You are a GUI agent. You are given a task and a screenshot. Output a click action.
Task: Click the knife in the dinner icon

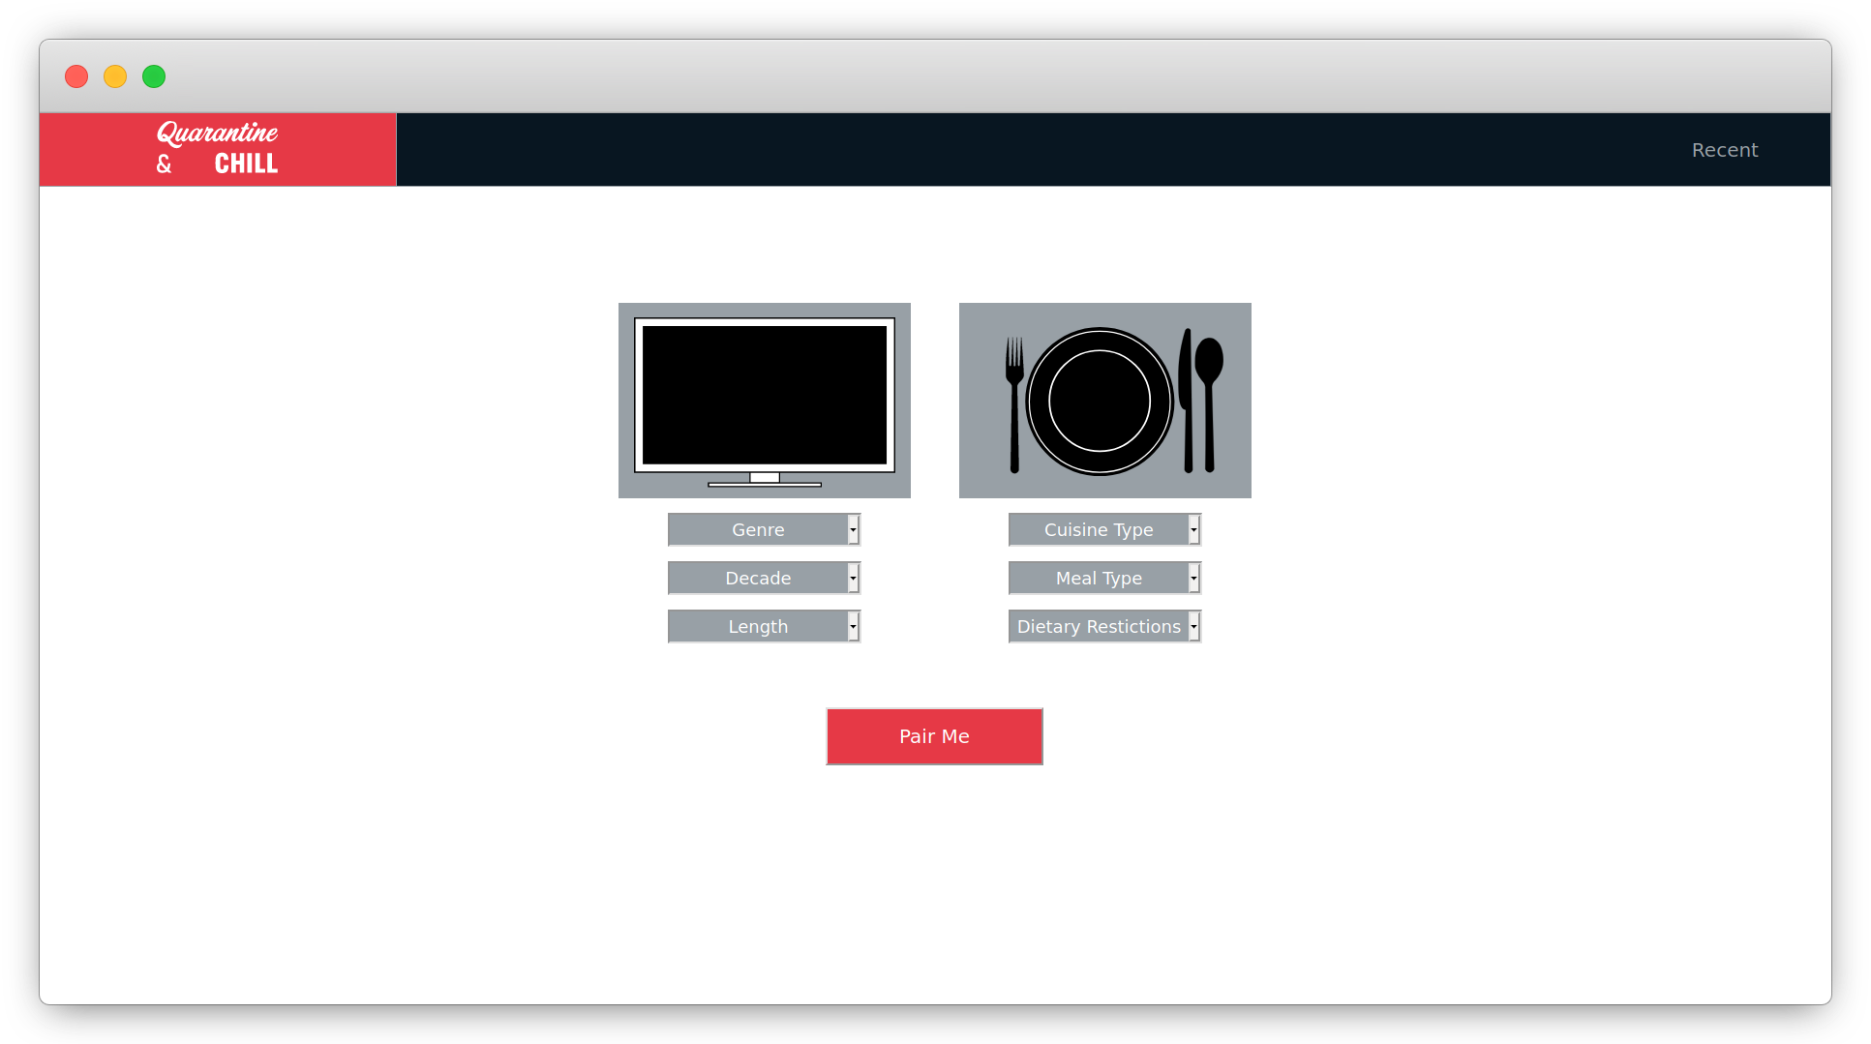pos(1187,402)
